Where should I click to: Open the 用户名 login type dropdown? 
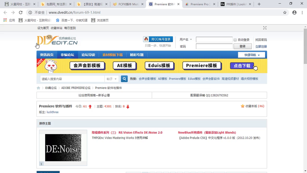186,40
